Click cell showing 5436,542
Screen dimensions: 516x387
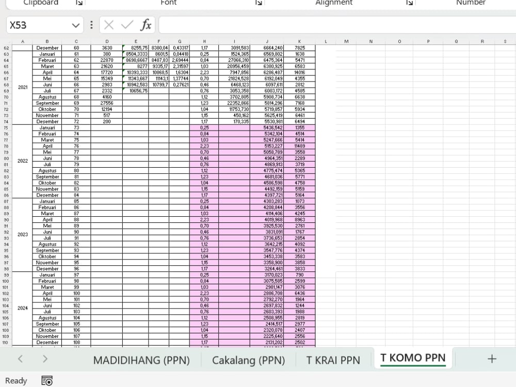pyautogui.click(x=267, y=128)
